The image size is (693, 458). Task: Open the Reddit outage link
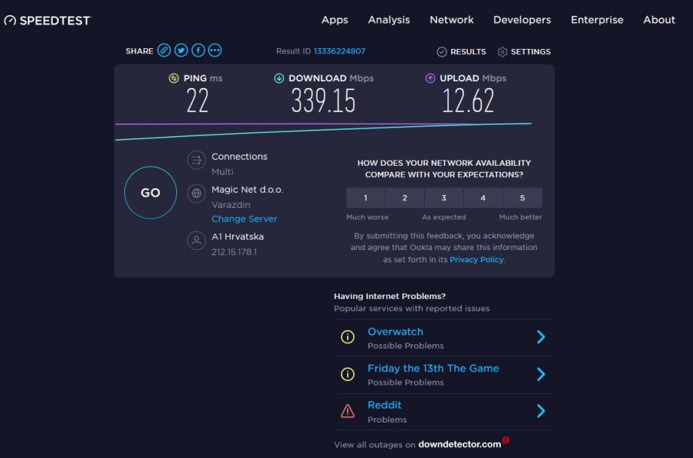coord(384,405)
